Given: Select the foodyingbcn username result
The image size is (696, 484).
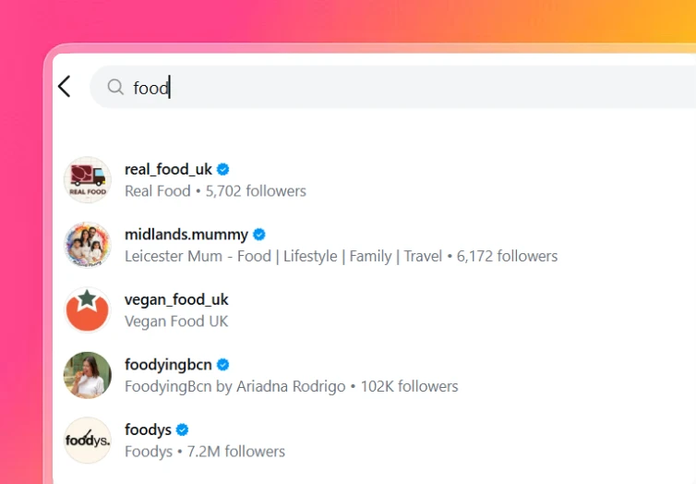Looking at the screenshot, I should tap(168, 364).
